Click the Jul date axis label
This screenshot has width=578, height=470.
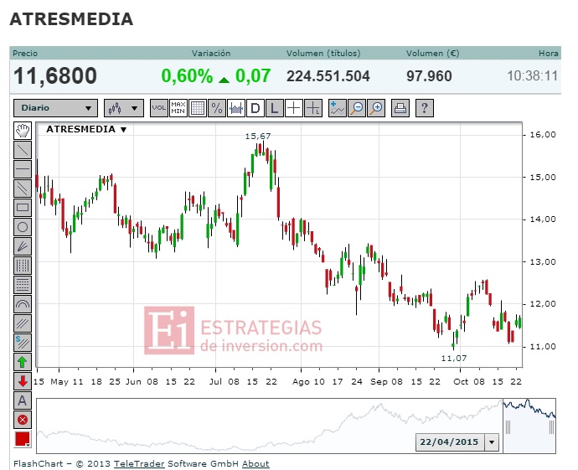(x=215, y=381)
